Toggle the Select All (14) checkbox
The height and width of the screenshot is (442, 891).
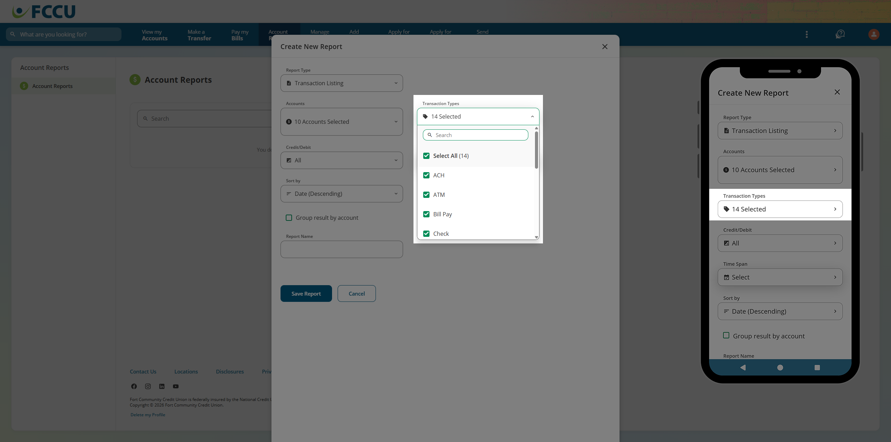(426, 156)
